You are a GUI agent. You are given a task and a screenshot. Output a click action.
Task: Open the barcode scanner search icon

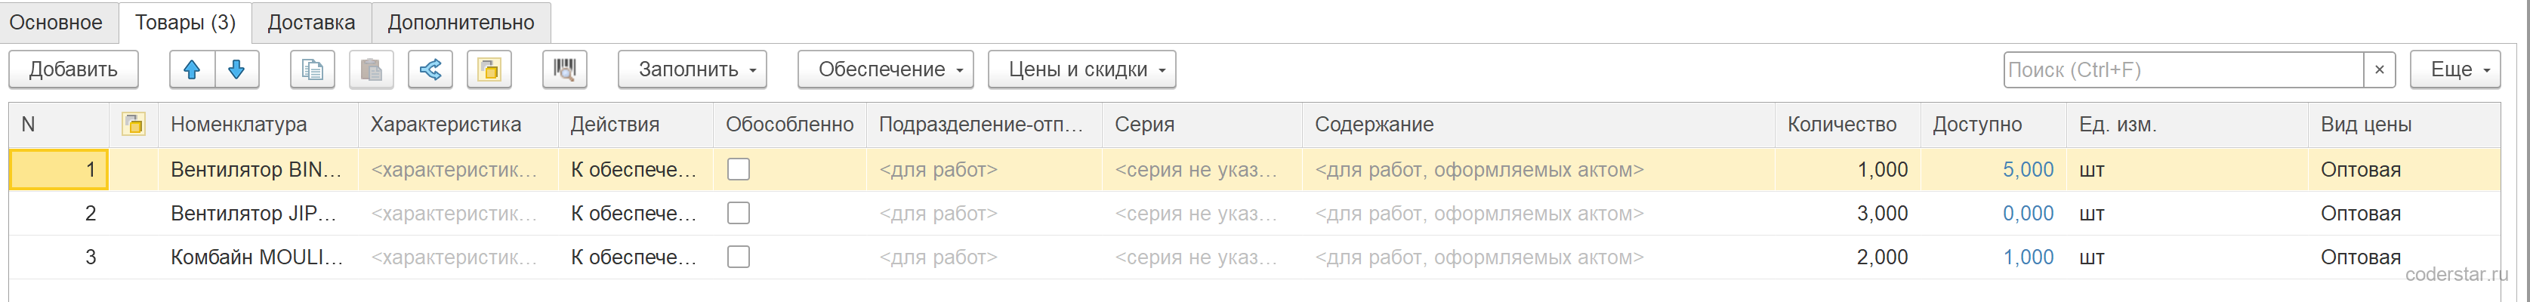coord(565,69)
